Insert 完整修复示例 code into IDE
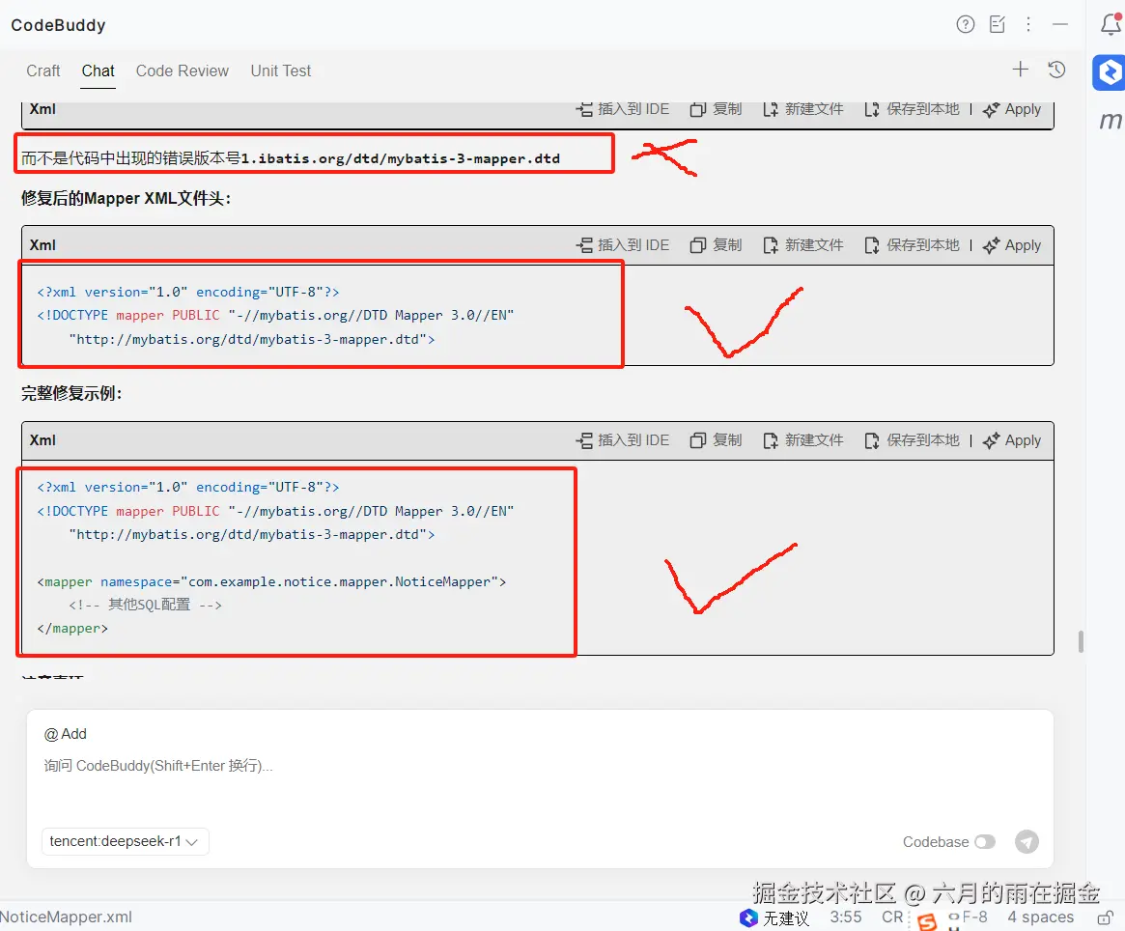 click(x=622, y=440)
